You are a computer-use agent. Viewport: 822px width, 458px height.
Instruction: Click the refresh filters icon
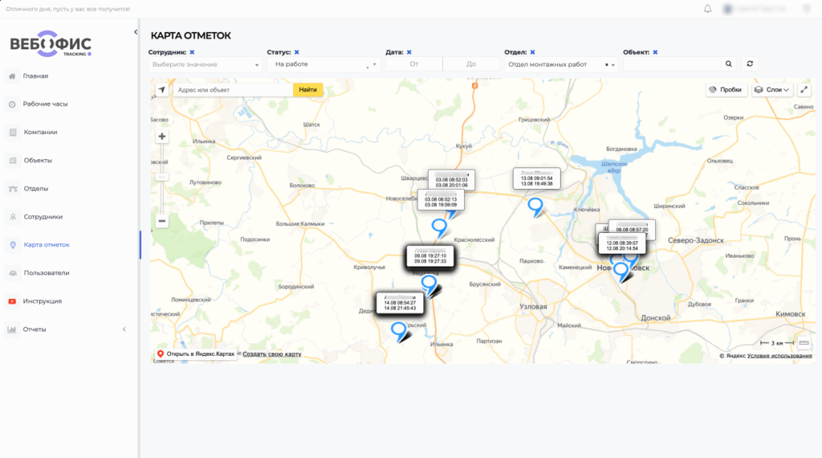coord(750,64)
